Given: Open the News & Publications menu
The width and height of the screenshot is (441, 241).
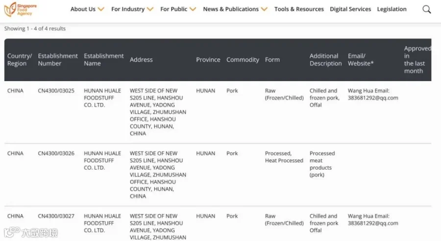Looking at the screenshot, I should pyautogui.click(x=231, y=9).
